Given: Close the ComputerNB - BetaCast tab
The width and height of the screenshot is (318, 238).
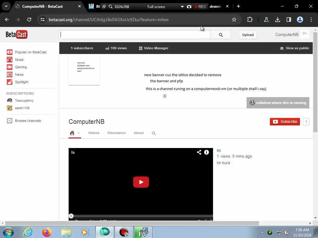Looking at the screenshot, I should point(79,6).
